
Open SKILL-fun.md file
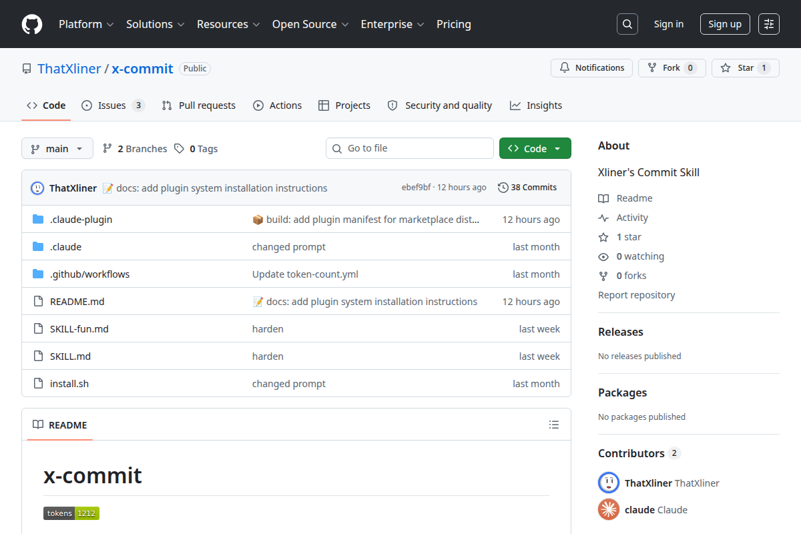coord(79,329)
